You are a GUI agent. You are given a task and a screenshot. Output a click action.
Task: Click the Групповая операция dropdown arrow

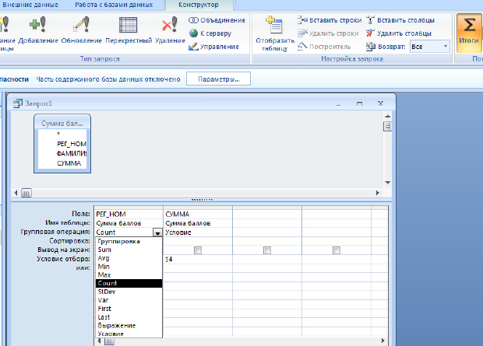tap(157, 232)
